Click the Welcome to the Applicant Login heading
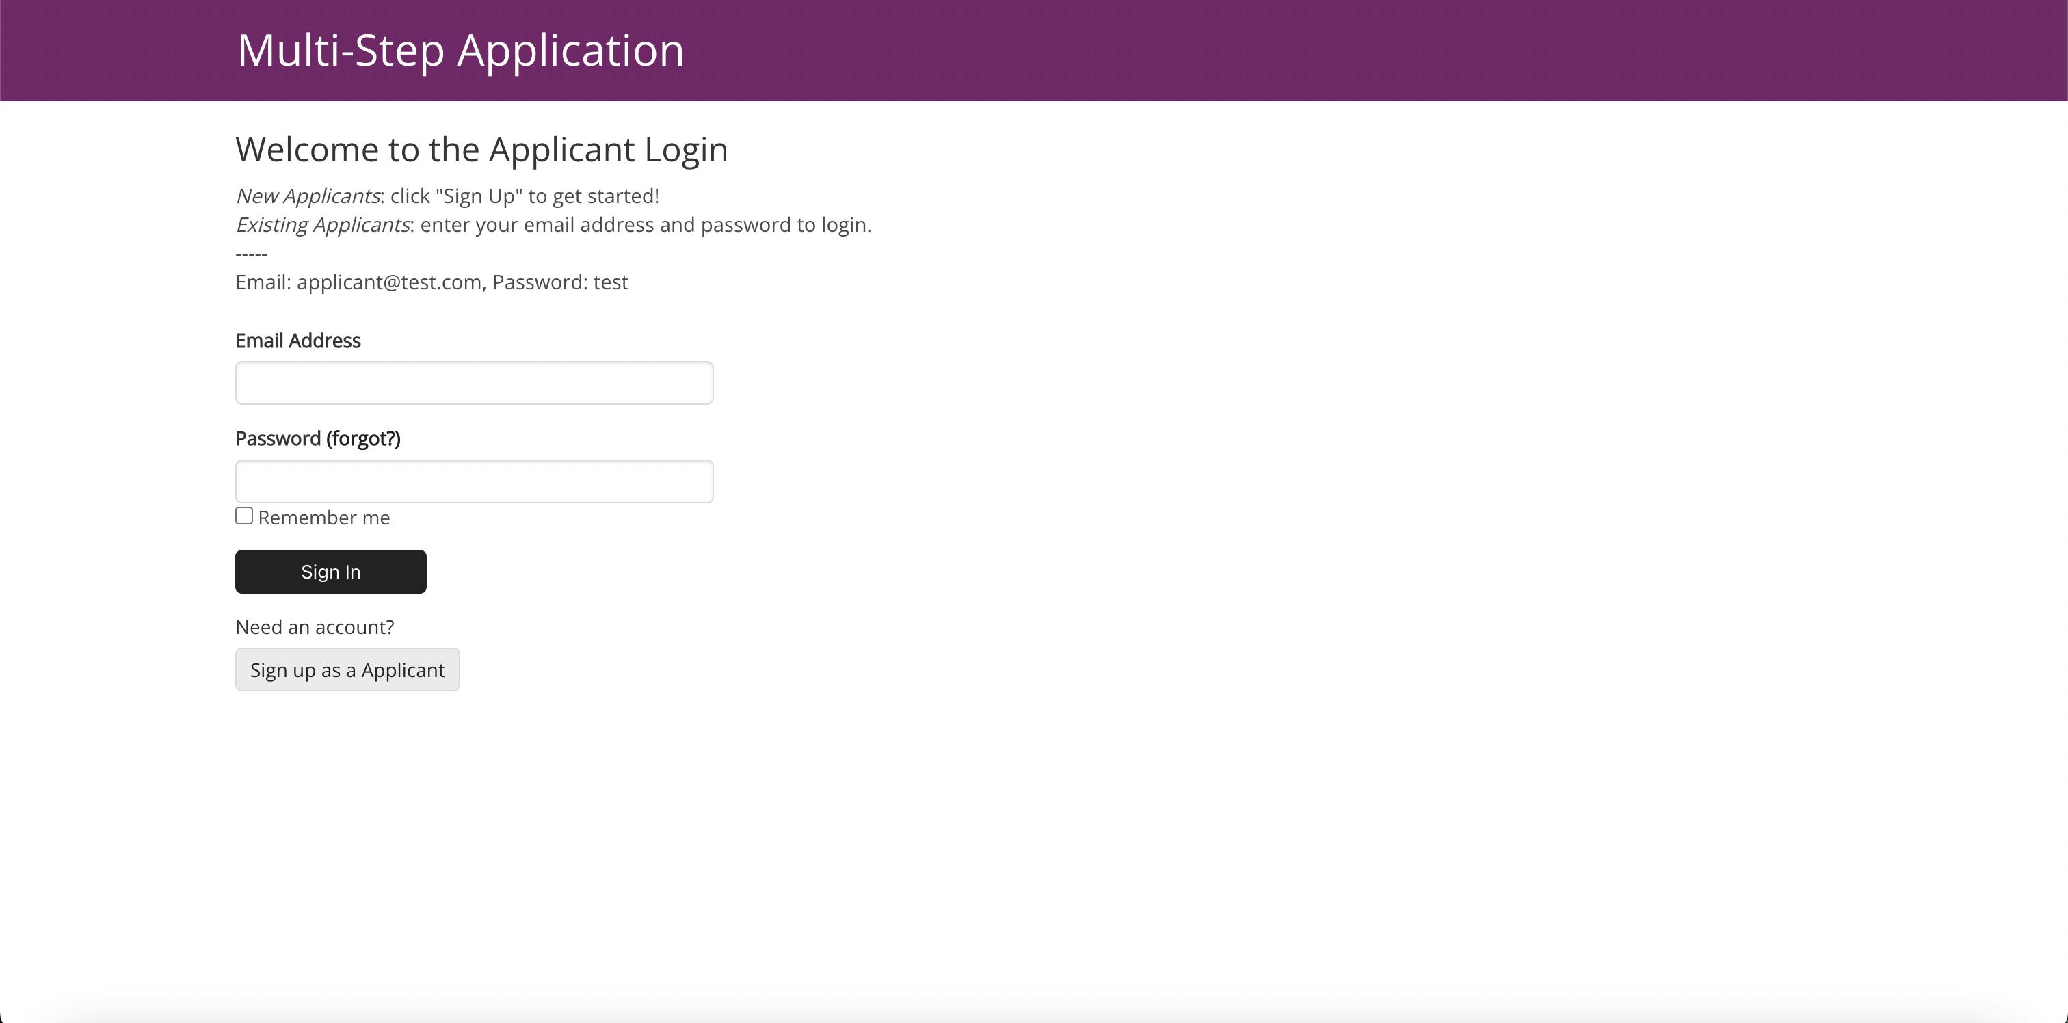 click(481, 149)
